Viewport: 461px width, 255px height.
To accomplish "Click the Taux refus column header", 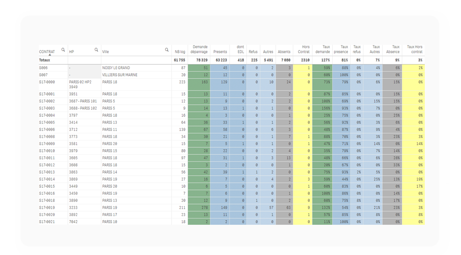I will pos(357,49).
